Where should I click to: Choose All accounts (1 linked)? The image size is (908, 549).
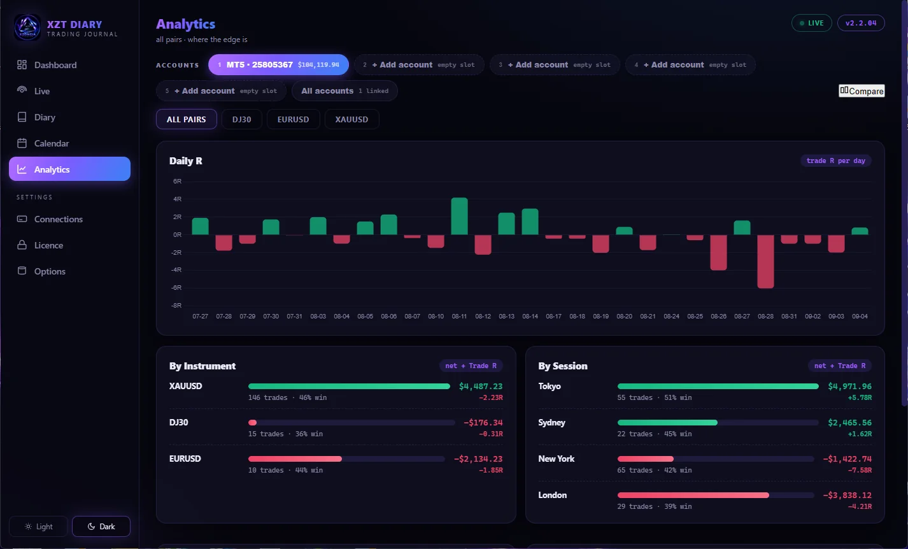344,91
